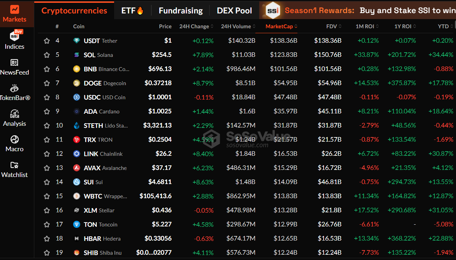Open the LINK Chainlink coin page

tap(103, 154)
